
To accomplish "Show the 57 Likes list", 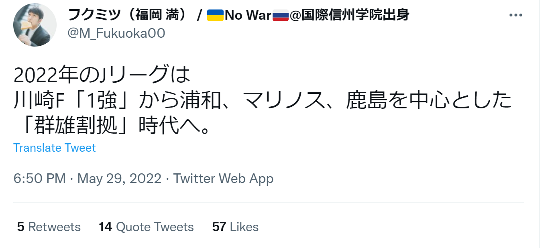I will click(x=235, y=227).
